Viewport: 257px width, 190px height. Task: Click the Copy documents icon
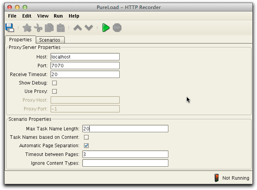[49, 28]
